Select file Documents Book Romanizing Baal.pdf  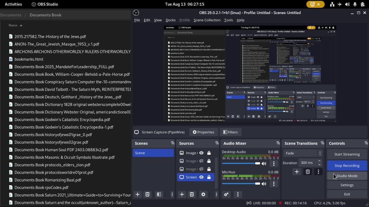(48, 180)
